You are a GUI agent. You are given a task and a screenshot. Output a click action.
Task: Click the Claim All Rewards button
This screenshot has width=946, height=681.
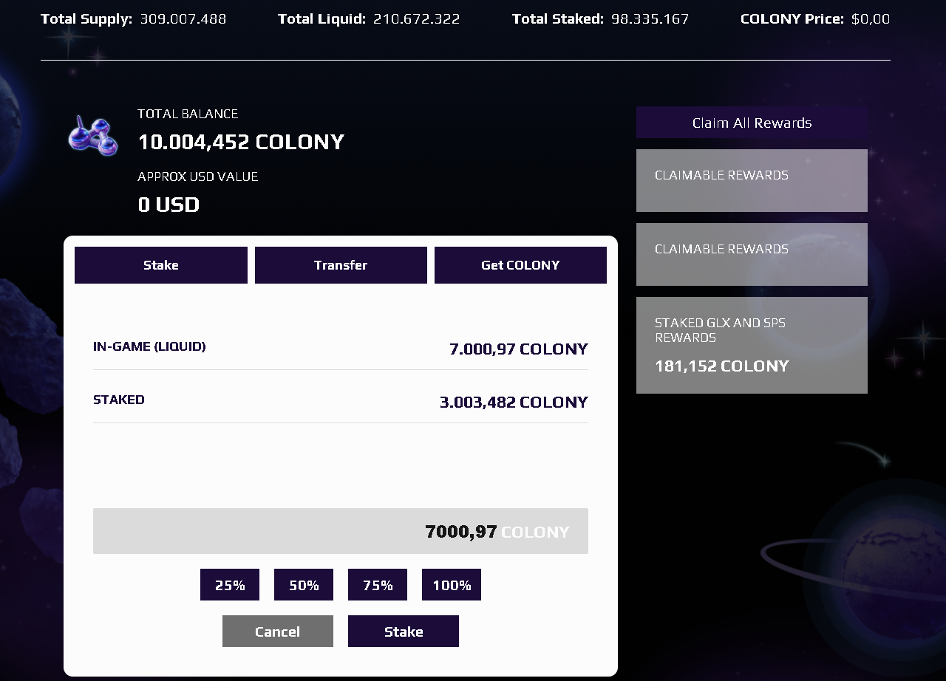pyautogui.click(x=752, y=123)
